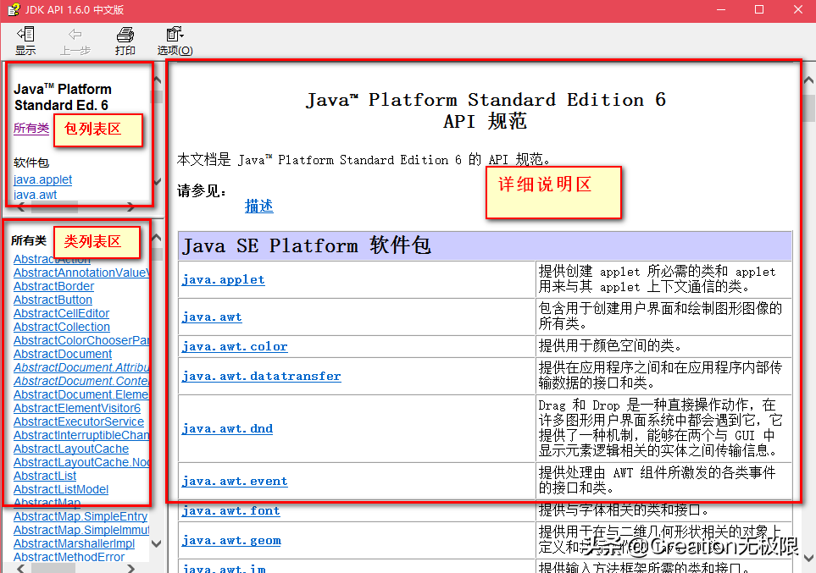Open java.awt.datatransfer package link
Screen dimensions: 816x573
coord(261,377)
